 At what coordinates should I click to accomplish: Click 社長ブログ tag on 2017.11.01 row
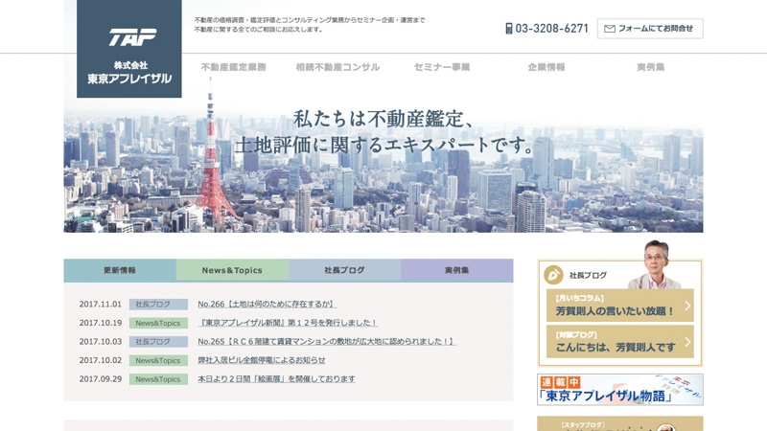158,304
